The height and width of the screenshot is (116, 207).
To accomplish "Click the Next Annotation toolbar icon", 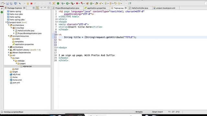I will coord(106,4).
